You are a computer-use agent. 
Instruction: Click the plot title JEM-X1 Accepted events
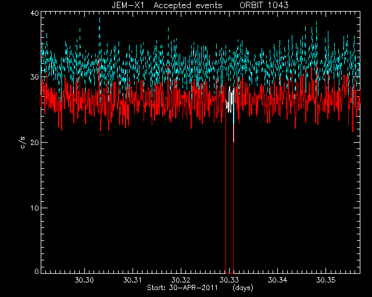[167, 5]
